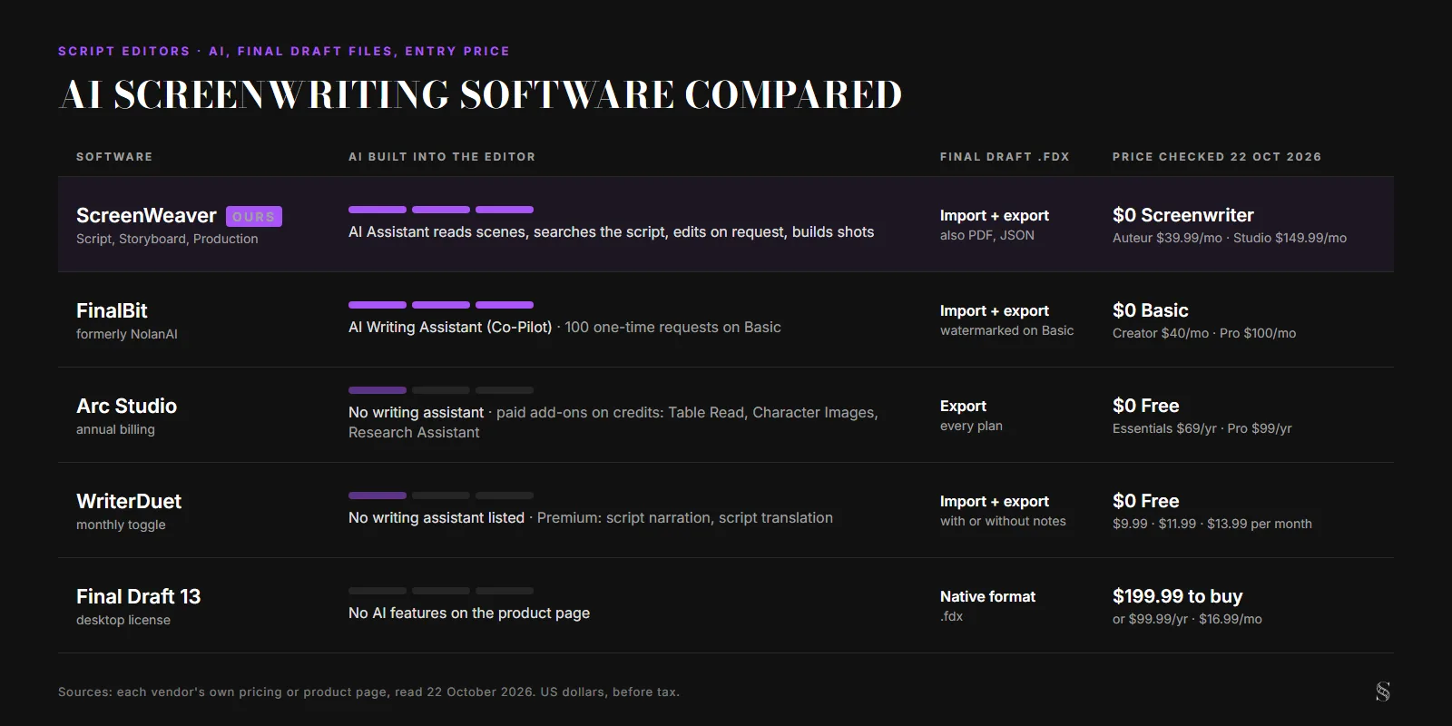The height and width of the screenshot is (726, 1452).
Task: Select the ScreenWeaver name
Action: [146, 216]
